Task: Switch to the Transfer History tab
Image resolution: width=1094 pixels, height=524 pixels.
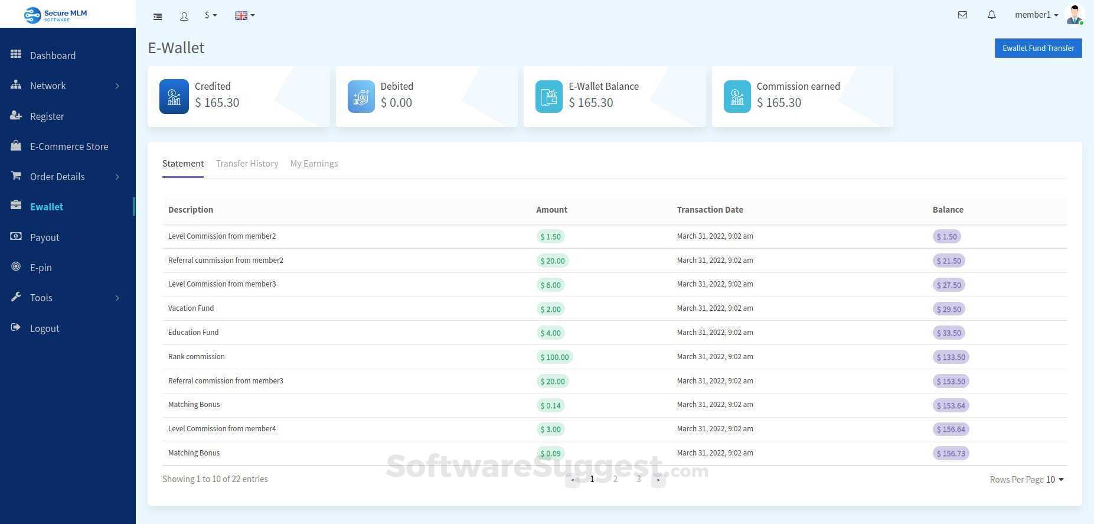Action: pos(247,164)
